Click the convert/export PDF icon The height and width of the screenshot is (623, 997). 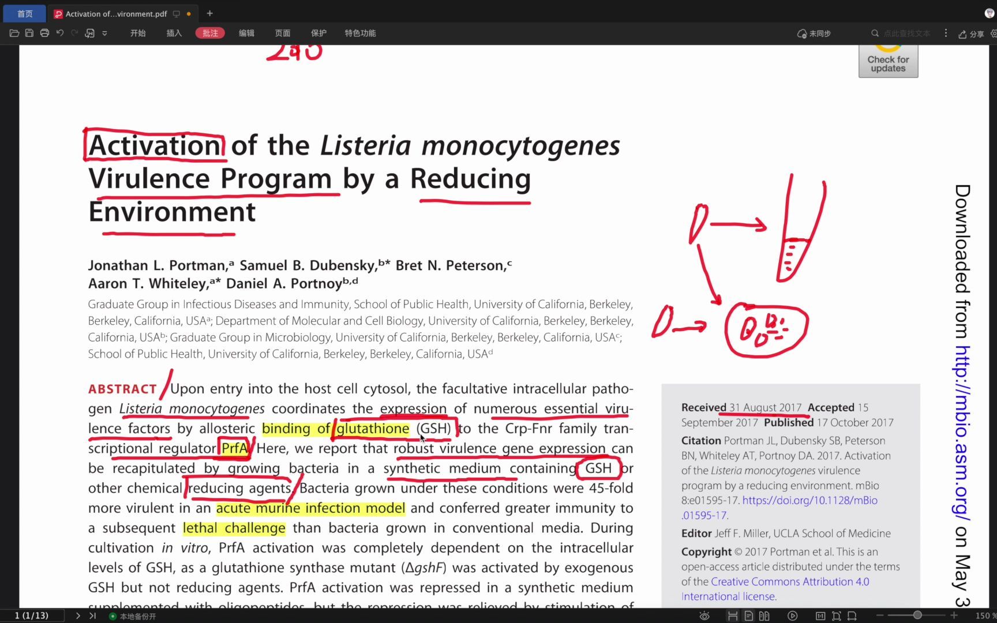point(89,33)
